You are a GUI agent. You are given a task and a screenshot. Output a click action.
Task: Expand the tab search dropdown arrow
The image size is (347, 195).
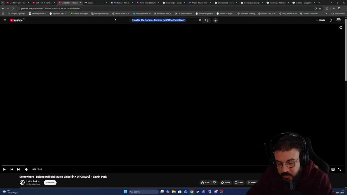(x=3, y=3)
